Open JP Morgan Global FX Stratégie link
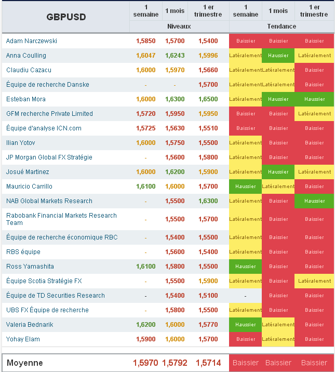Viewport: 335px width, 372px height. click(49, 157)
